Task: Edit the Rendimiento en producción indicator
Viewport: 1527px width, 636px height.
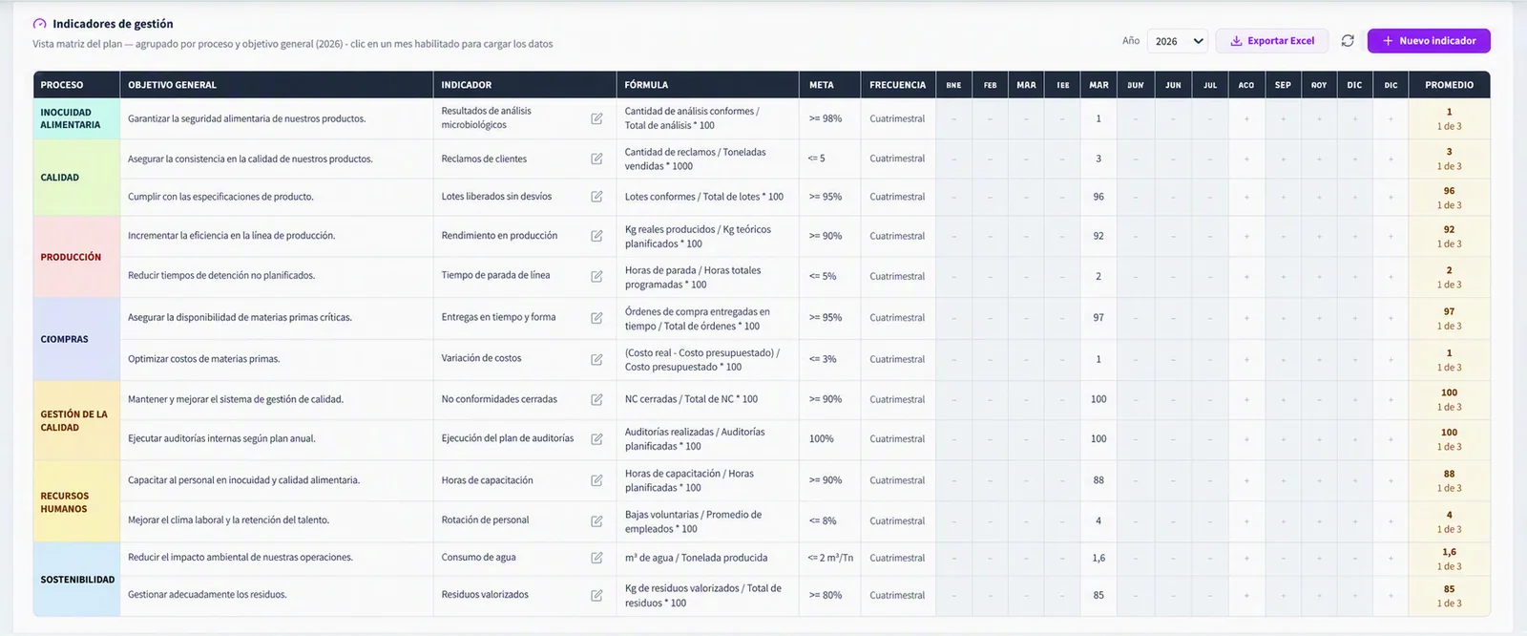Action: (596, 236)
